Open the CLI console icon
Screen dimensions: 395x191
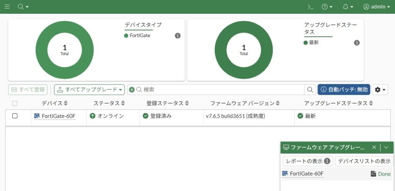click(x=310, y=7)
